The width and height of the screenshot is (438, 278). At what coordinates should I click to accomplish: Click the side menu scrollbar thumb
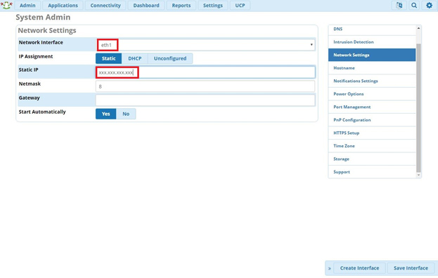(418, 107)
